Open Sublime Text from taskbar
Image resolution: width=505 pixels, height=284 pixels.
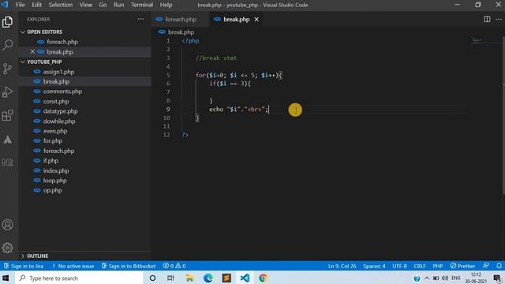coord(226,278)
